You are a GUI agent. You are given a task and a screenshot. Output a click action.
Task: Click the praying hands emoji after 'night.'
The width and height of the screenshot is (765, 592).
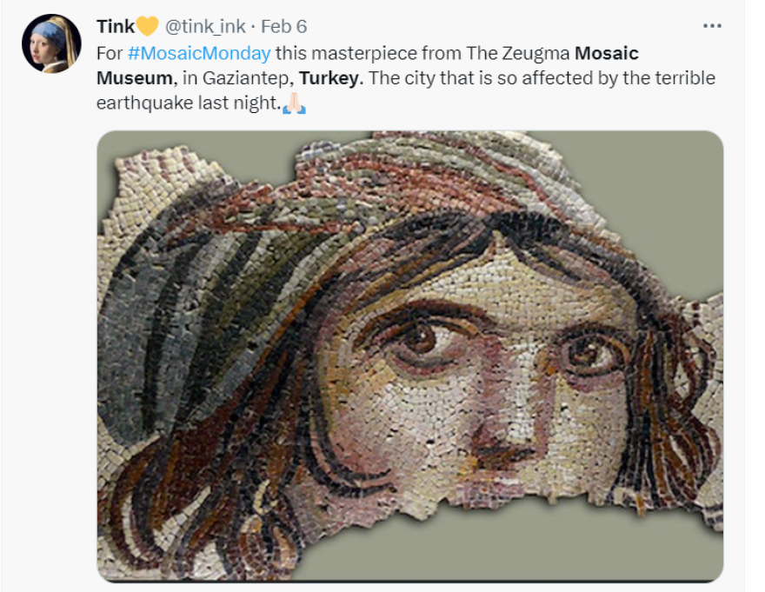click(x=294, y=103)
